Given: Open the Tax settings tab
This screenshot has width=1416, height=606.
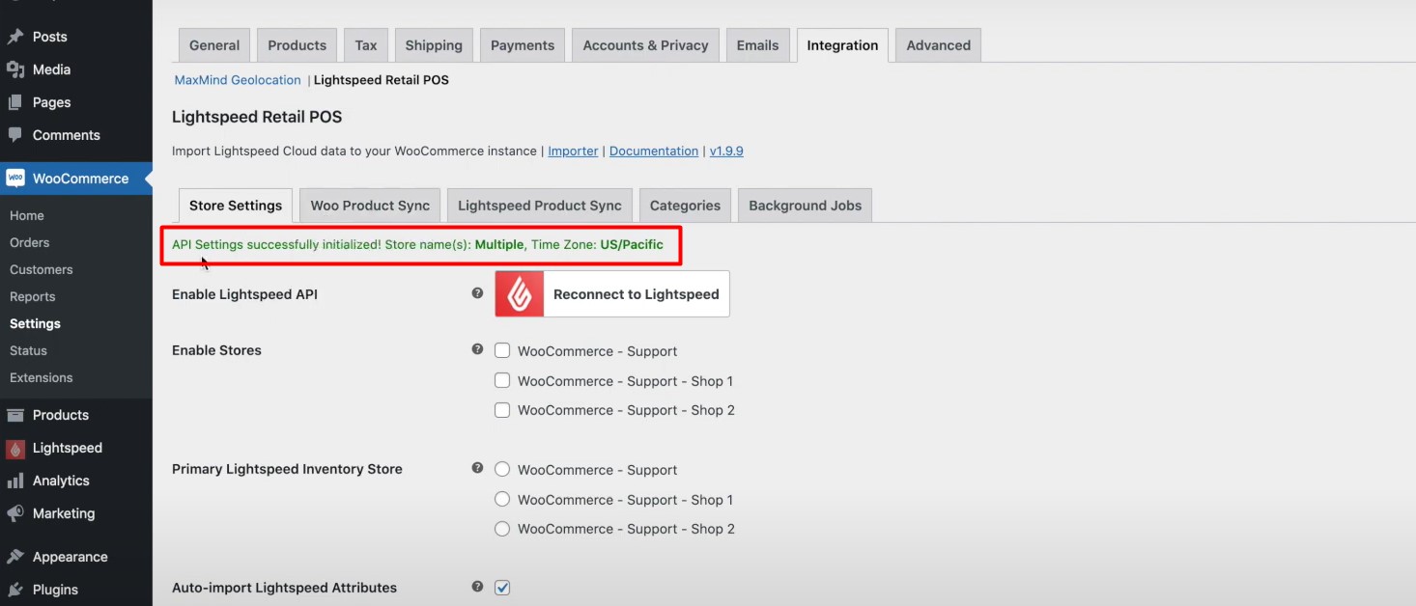Looking at the screenshot, I should (366, 45).
